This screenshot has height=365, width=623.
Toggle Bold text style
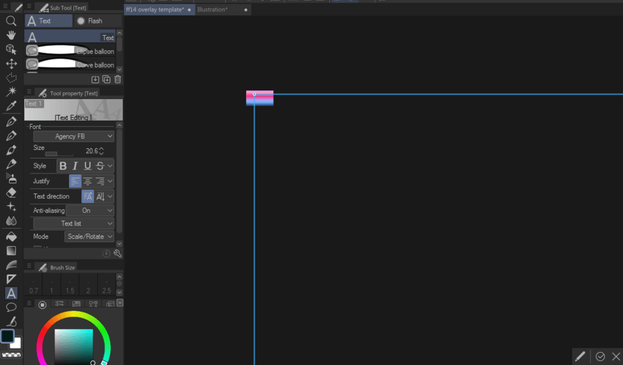coord(63,166)
